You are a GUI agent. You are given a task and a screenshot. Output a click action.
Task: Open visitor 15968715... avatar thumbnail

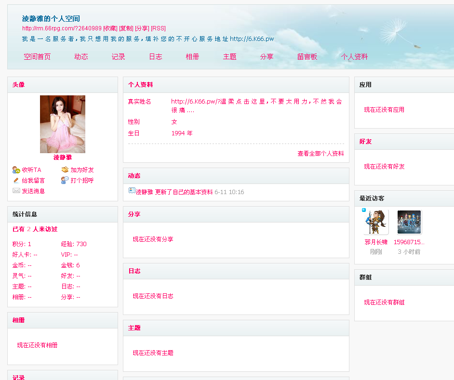(x=409, y=223)
